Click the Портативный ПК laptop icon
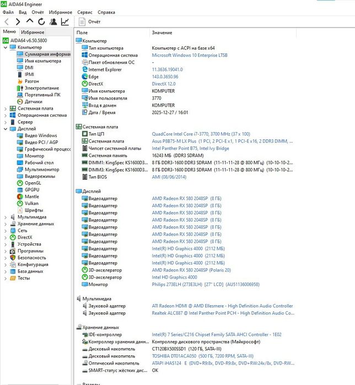The width and height of the screenshot is (355, 385). pyautogui.click(x=20, y=95)
